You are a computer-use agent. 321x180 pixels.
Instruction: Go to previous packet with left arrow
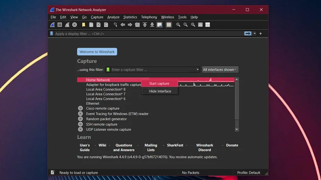123,25
